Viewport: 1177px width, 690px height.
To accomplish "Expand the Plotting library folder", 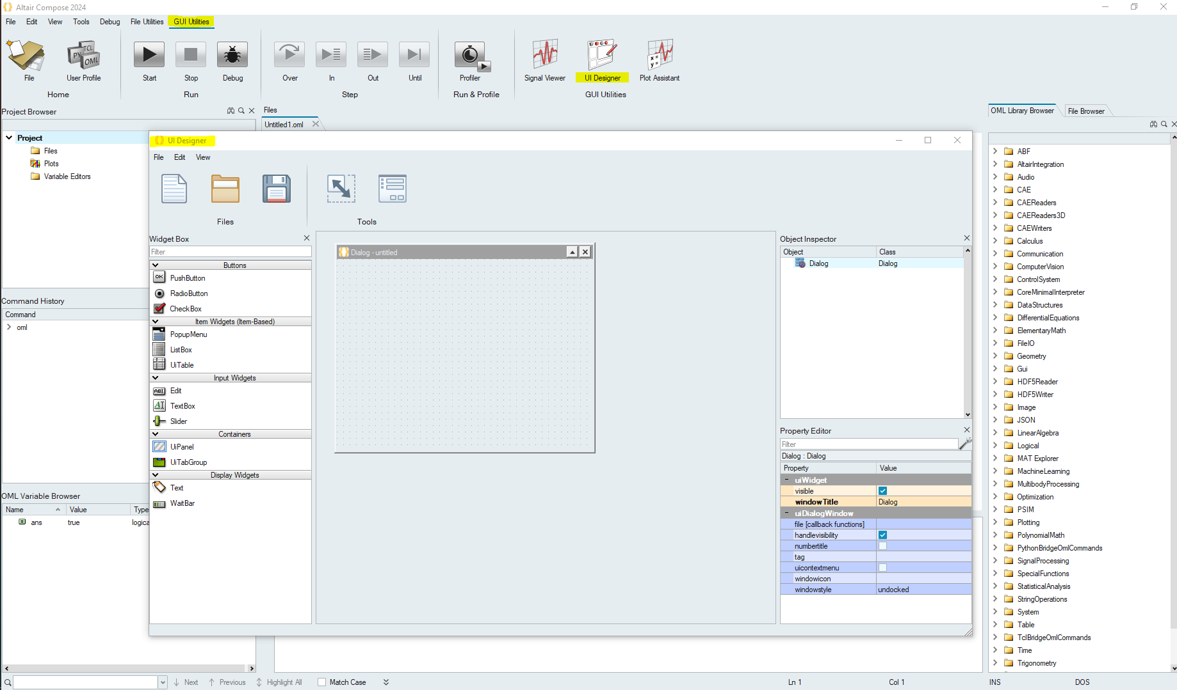I will [x=995, y=522].
